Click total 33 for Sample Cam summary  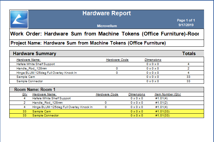188,77
